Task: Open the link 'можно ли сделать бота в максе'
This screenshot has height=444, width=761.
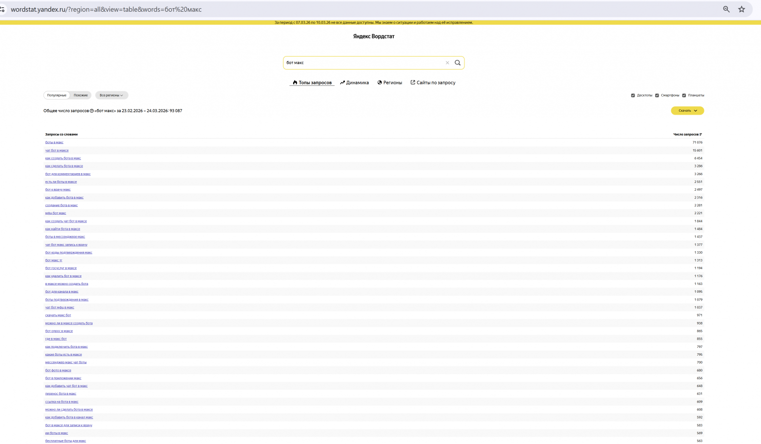Action: tap(69, 409)
